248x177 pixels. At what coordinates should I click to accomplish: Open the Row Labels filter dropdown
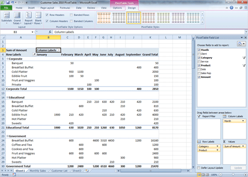[x=34, y=55]
